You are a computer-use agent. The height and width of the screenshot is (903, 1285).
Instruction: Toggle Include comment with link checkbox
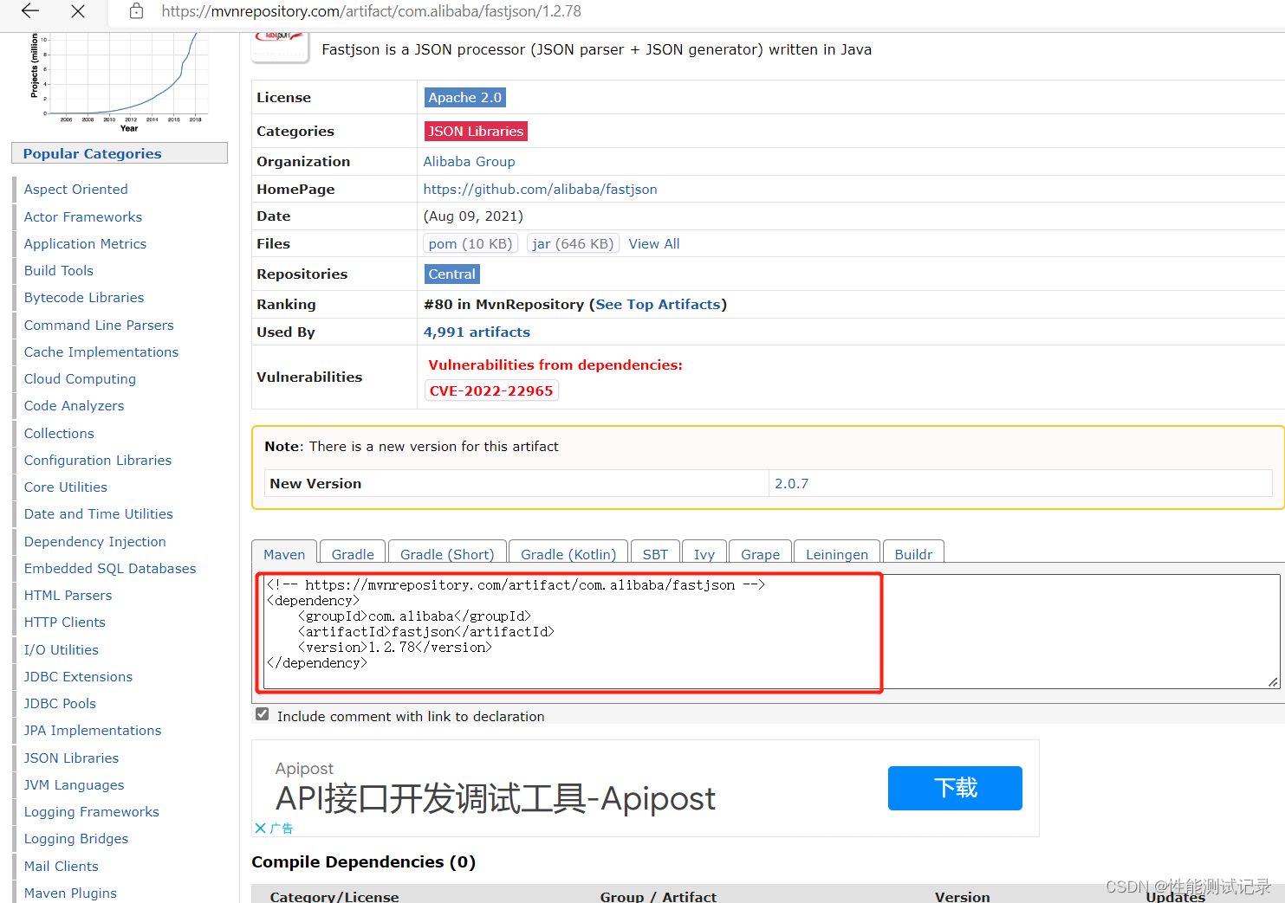(x=262, y=714)
